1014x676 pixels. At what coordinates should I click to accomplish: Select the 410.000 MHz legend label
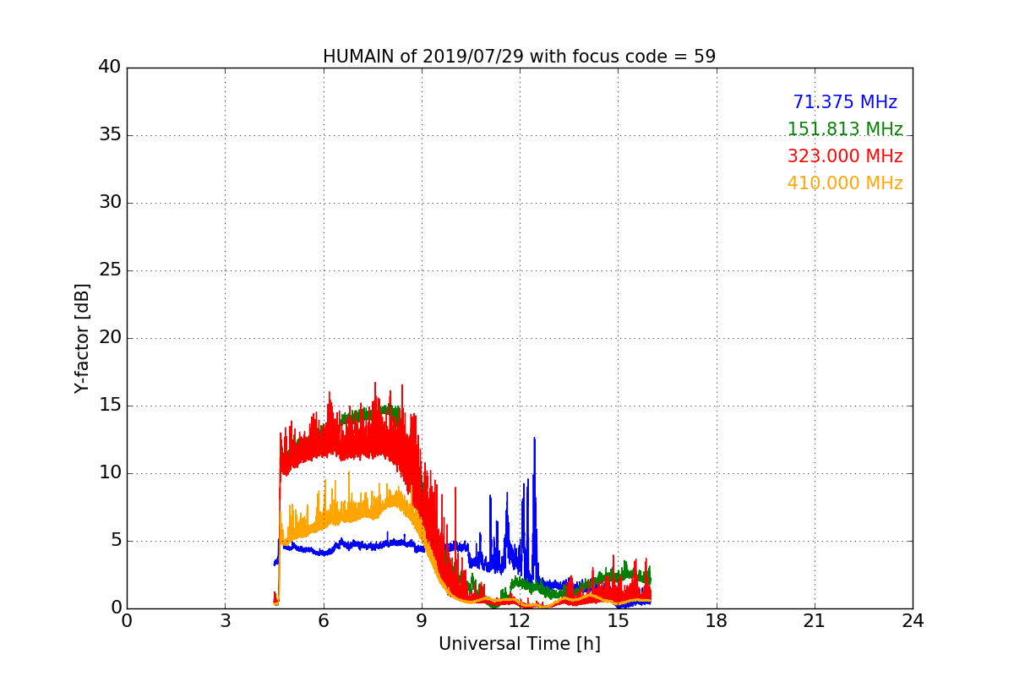click(x=845, y=183)
